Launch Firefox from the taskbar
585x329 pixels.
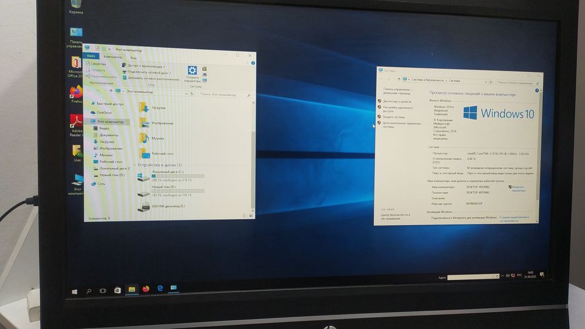coord(146,289)
